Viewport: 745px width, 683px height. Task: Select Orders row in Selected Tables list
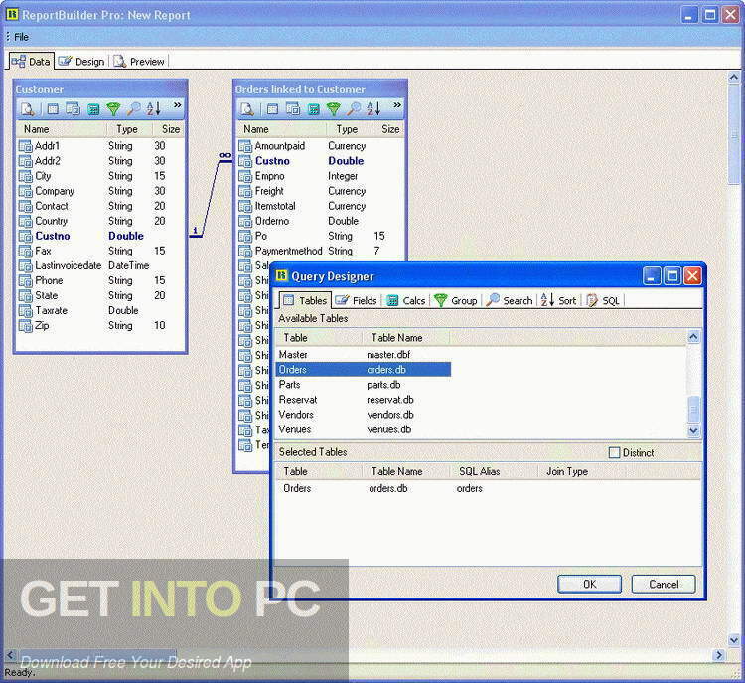488,488
